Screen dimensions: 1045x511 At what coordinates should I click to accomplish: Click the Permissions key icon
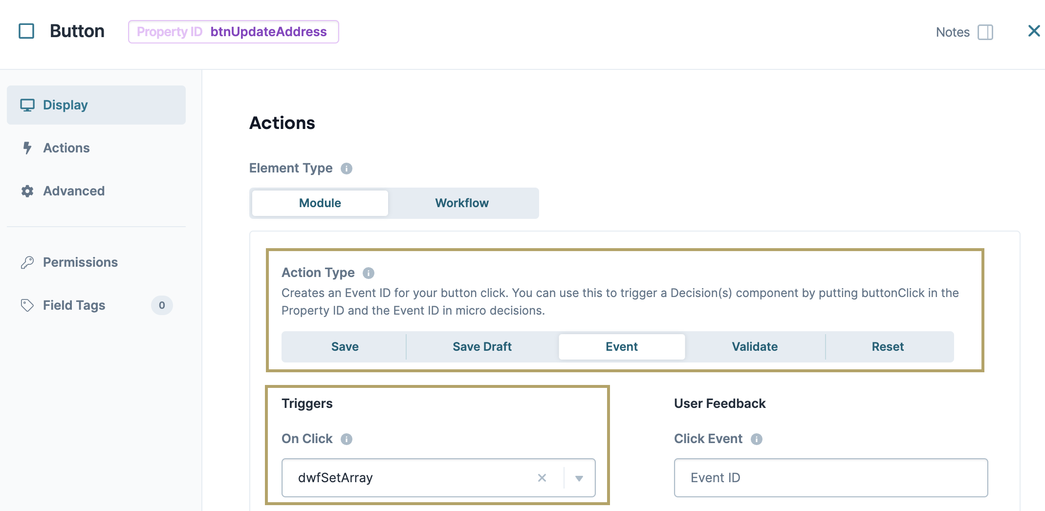(x=27, y=262)
